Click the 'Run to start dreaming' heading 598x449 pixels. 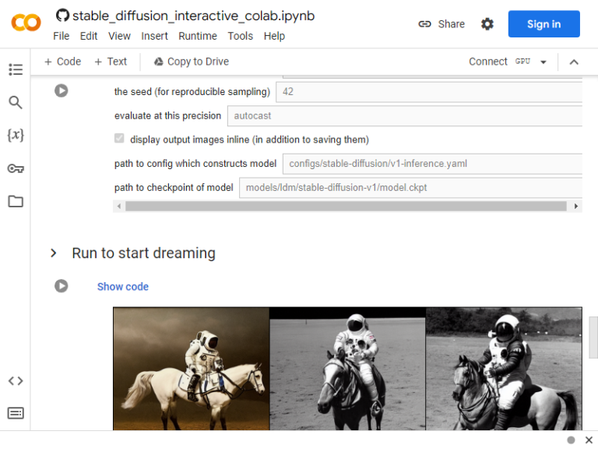[x=144, y=253]
